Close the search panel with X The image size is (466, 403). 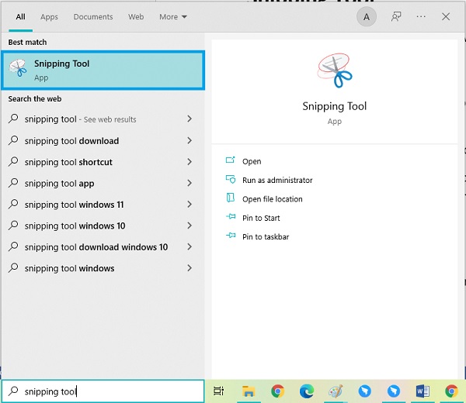click(x=446, y=16)
